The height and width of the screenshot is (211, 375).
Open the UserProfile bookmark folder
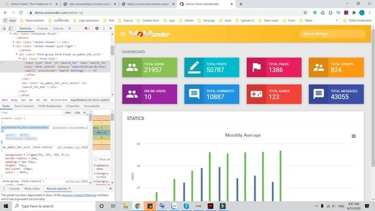59,21
